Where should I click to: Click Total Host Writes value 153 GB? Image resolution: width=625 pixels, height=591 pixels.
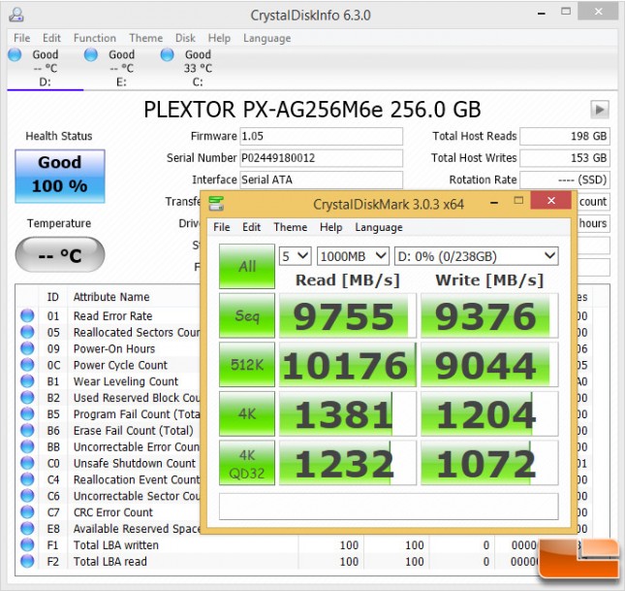[x=565, y=158]
